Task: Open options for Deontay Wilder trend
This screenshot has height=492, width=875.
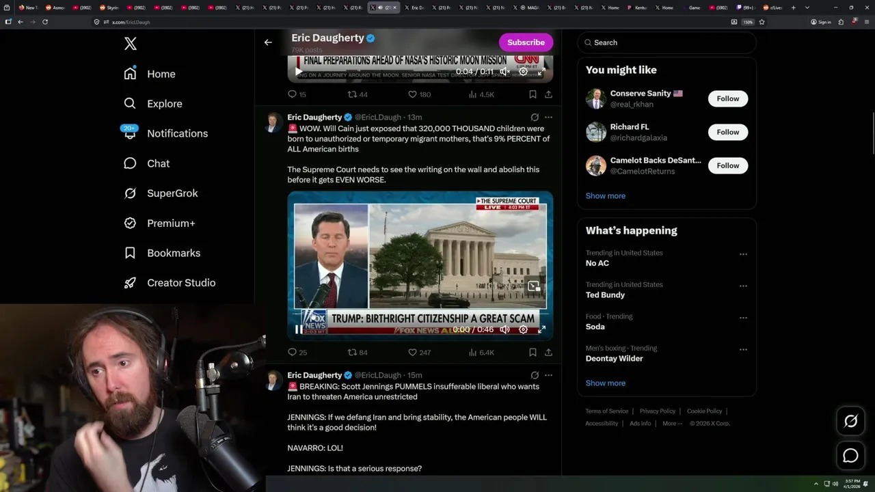Action: pos(743,349)
